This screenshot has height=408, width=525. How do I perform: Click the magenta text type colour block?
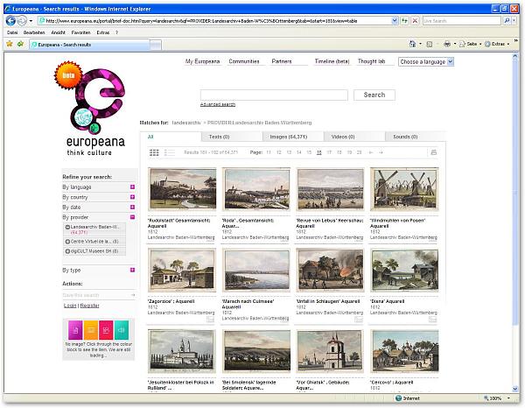pyautogui.click(x=75, y=330)
